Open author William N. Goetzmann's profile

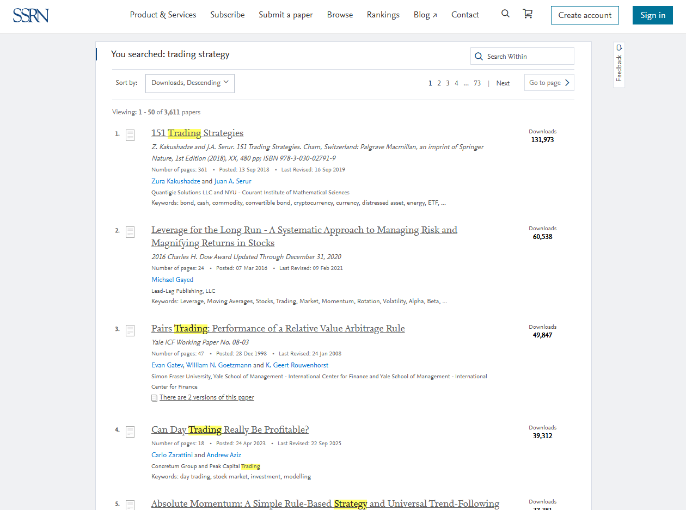tap(218, 365)
